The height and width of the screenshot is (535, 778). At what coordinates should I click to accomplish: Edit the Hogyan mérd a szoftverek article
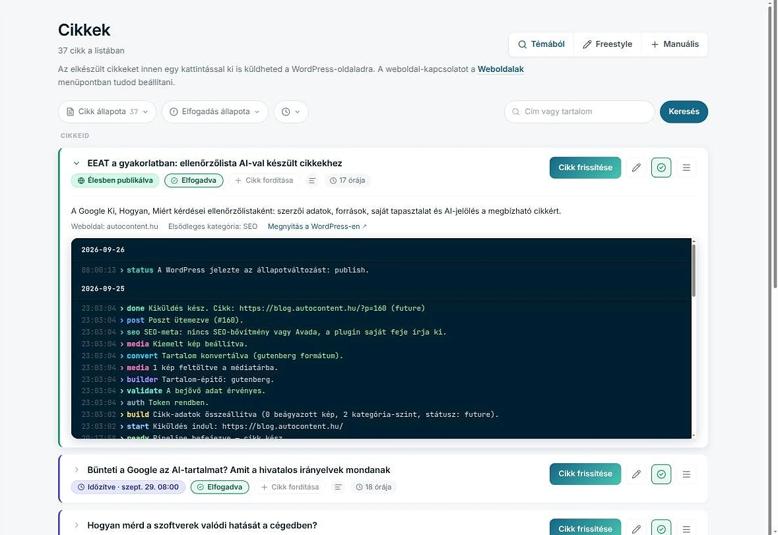click(x=636, y=528)
